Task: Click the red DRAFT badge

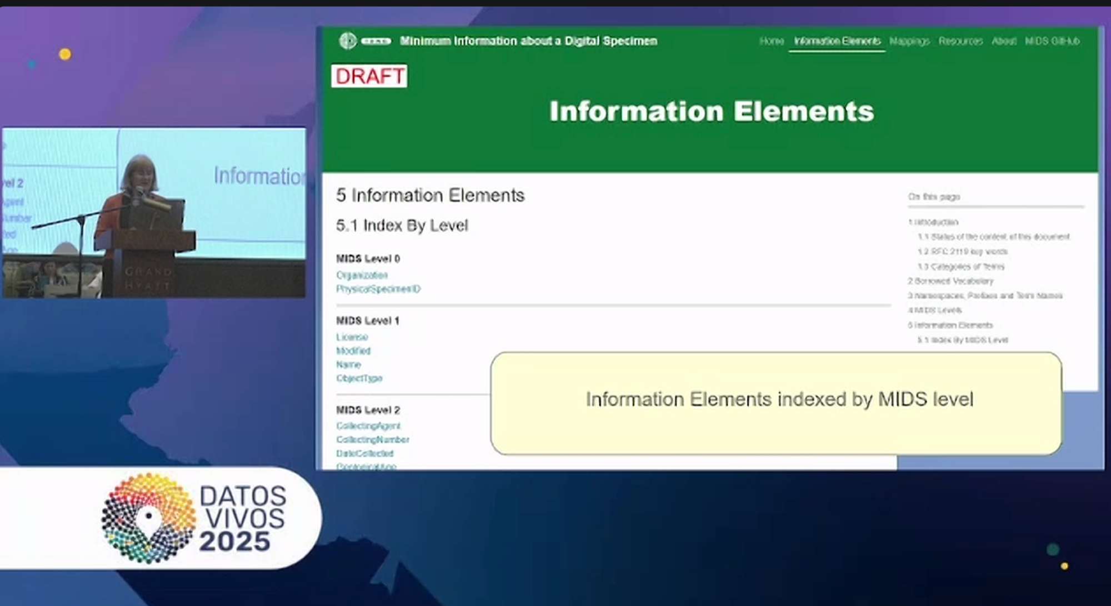Action: [369, 76]
